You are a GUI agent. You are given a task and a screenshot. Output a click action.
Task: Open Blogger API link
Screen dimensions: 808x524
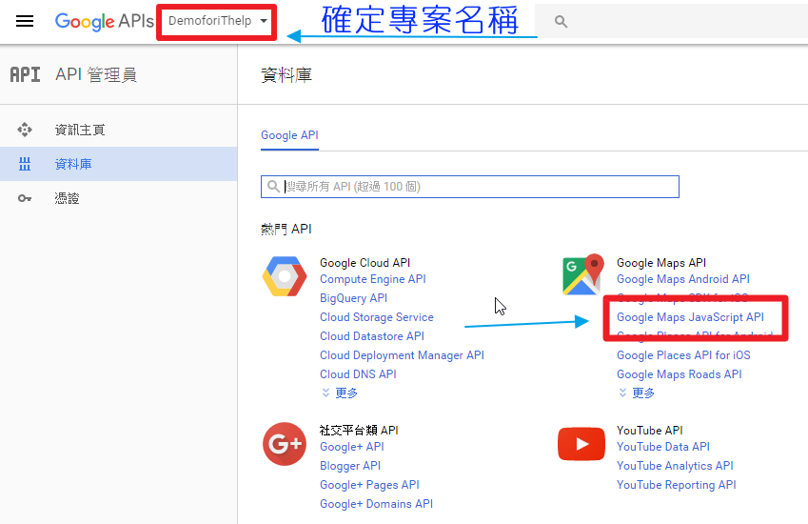[350, 466]
